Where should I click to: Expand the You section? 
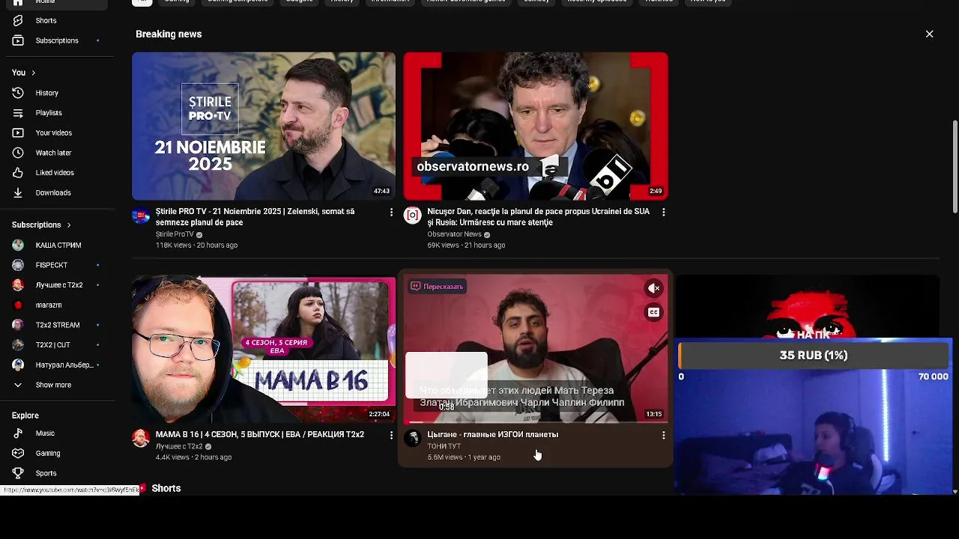[23, 73]
